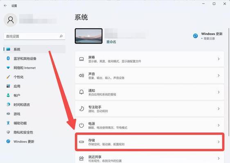Viewport: 230px width, 163px height.
Task: Select 系统 in the sidebar
Action: pos(34,49)
